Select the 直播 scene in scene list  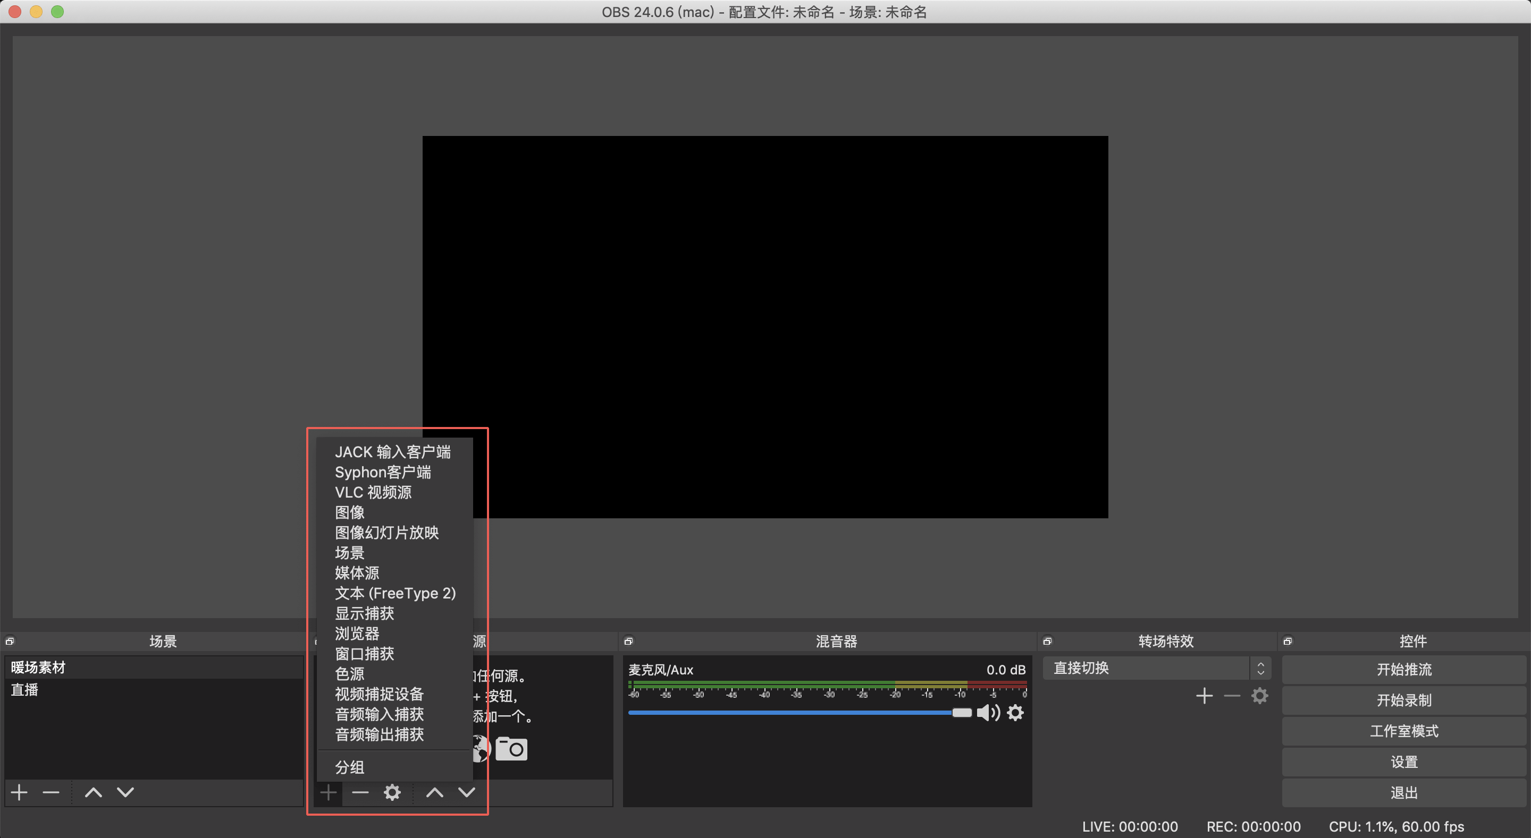click(24, 689)
